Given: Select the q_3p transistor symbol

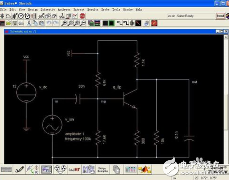Looking at the screenshot, I should [130, 99].
